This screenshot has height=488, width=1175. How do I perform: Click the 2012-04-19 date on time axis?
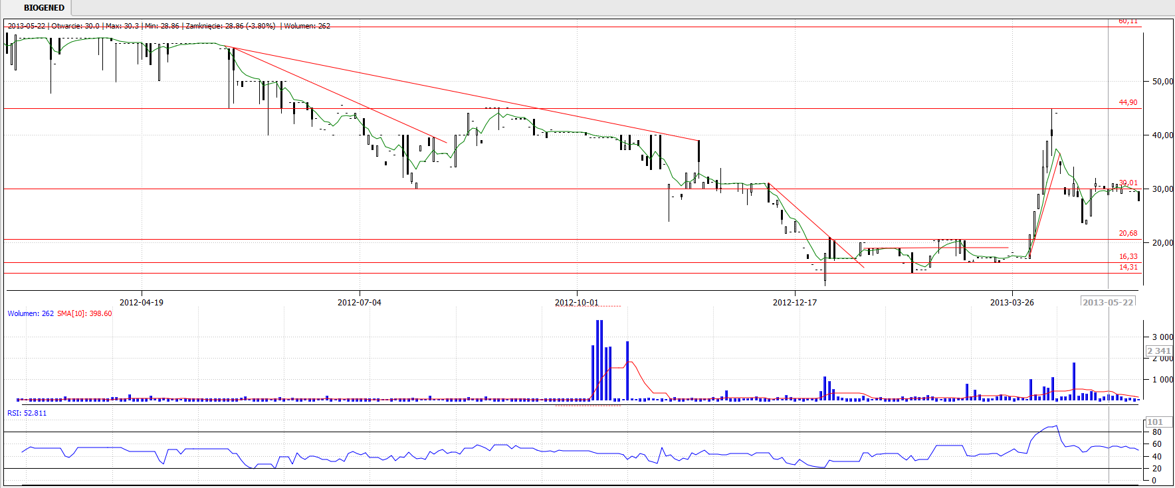[x=141, y=302]
